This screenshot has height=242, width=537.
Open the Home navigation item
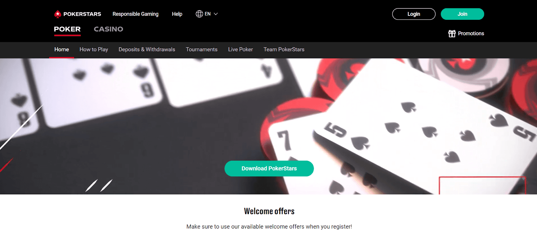(62, 49)
